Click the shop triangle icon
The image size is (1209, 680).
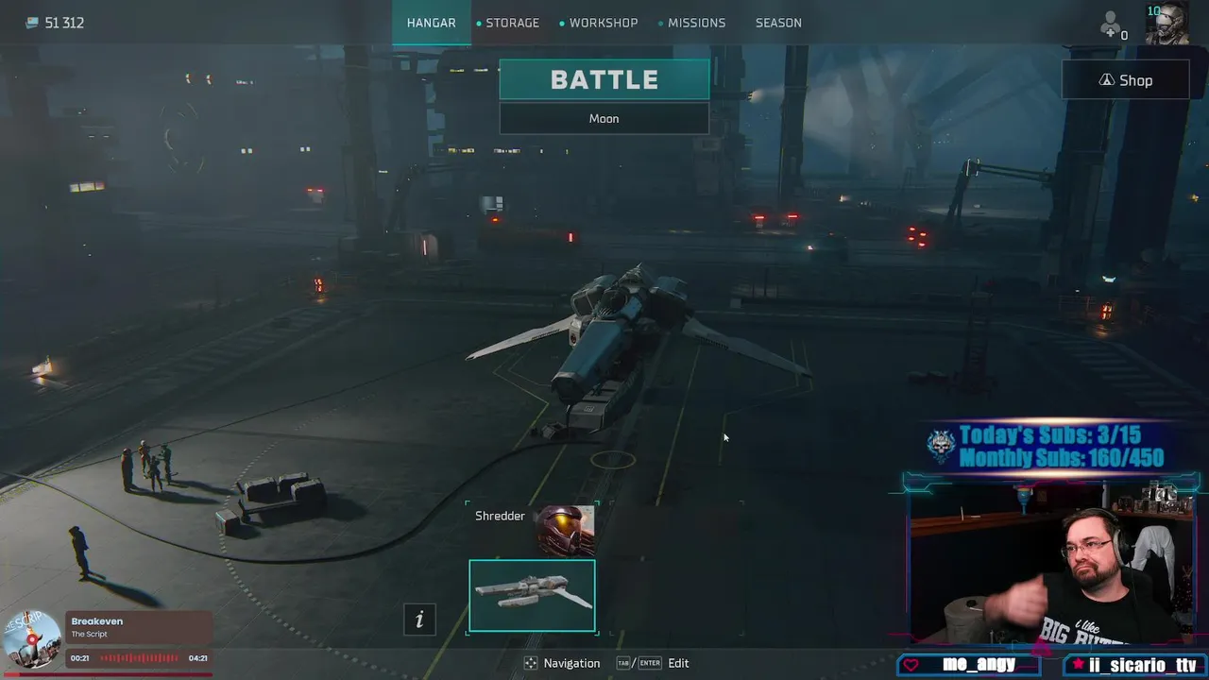tap(1106, 80)
